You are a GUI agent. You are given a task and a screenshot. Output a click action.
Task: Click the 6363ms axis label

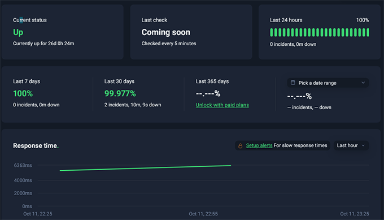(x=23, y=165)
